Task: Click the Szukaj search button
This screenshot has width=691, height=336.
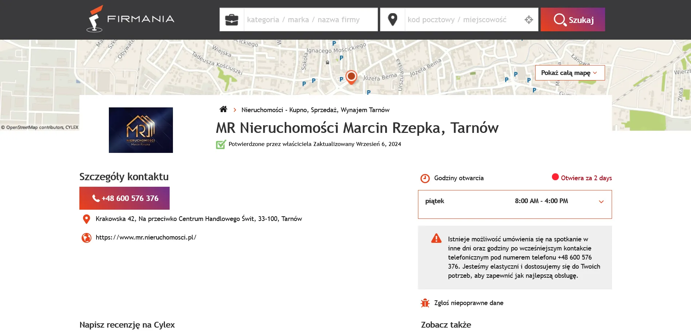Action: 573,20
